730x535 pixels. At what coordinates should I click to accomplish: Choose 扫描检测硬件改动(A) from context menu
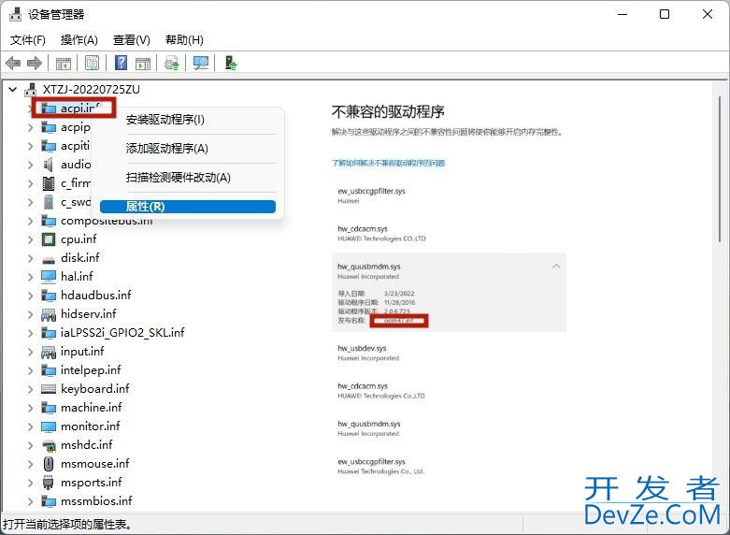click(x=178, y=178)
